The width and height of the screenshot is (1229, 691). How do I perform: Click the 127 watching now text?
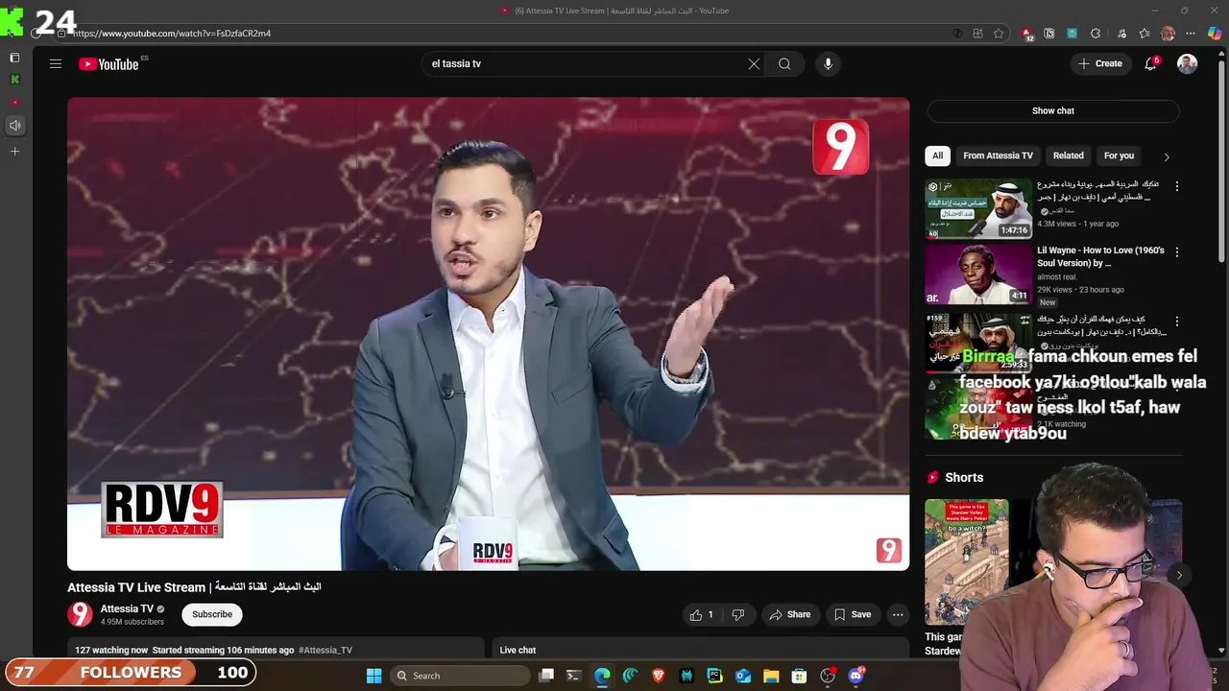click(x=111, y=650)
